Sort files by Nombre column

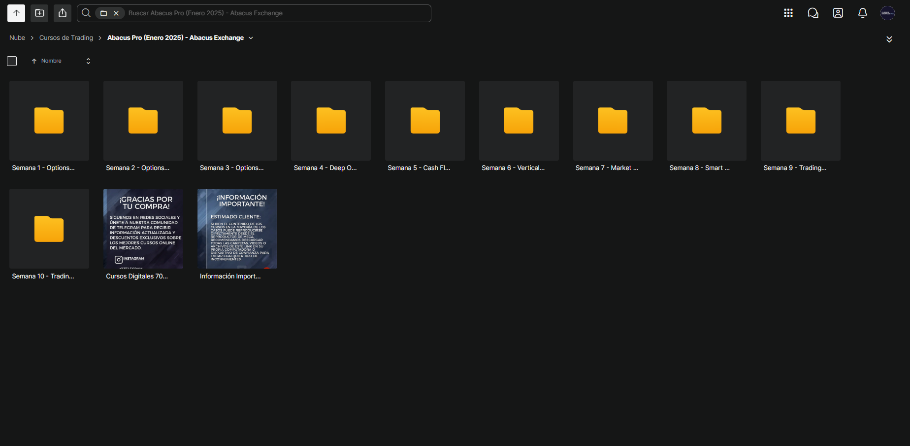click(51, 61)
